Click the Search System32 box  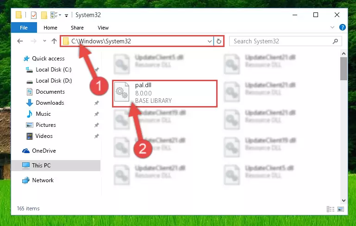click(285, 41)
